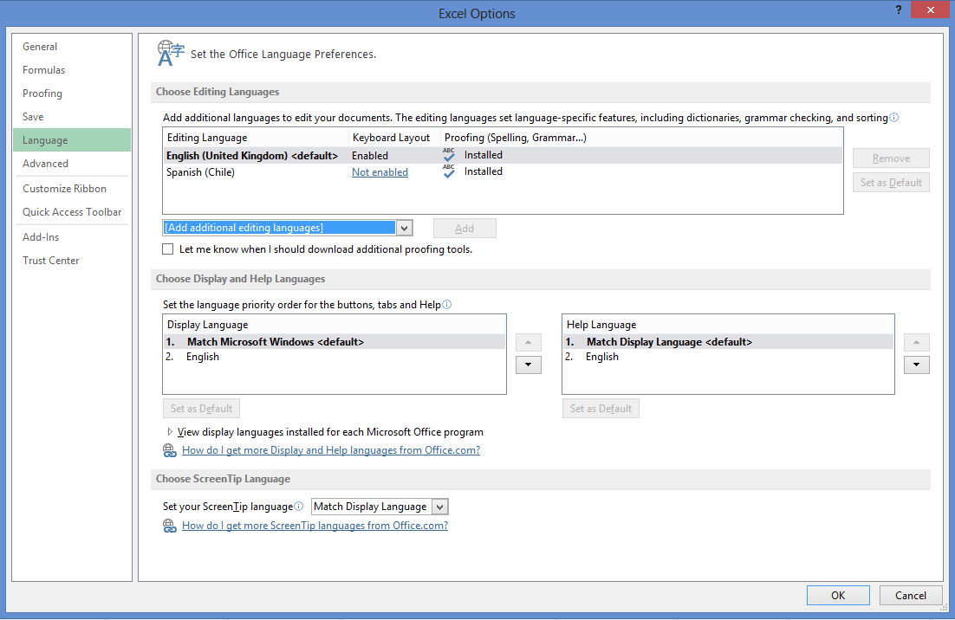Select English in the Display Language list
This screenshot has height=620, width=955.
334,357
